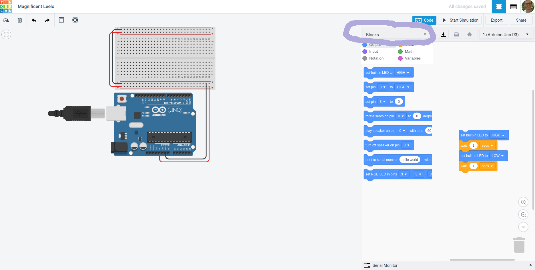Select the print to serial monitor block
This screenshot has width=535, height=270.
[x=381, y=160]
